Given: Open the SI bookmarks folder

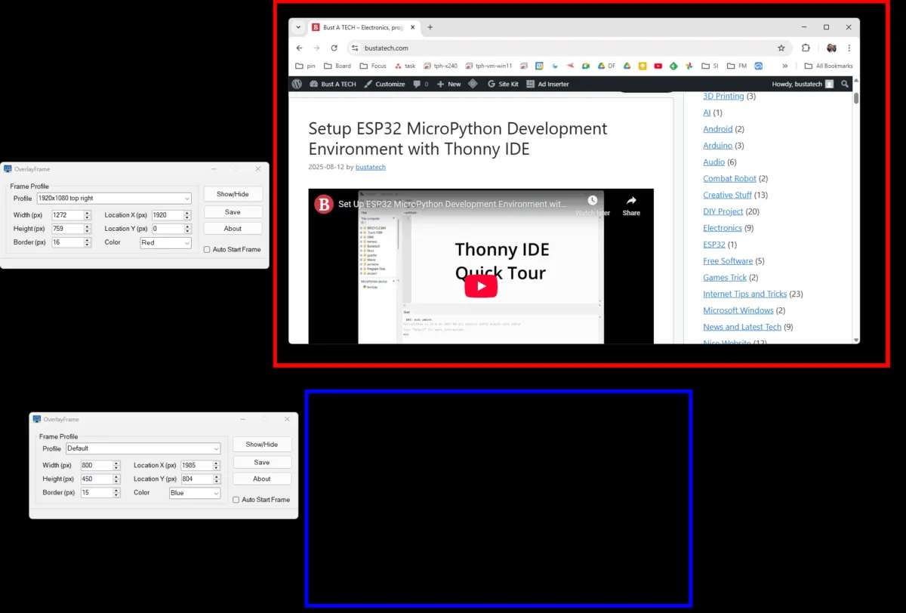Looking at the screenshot, I should pyautogui.click(x=710, y=66).
